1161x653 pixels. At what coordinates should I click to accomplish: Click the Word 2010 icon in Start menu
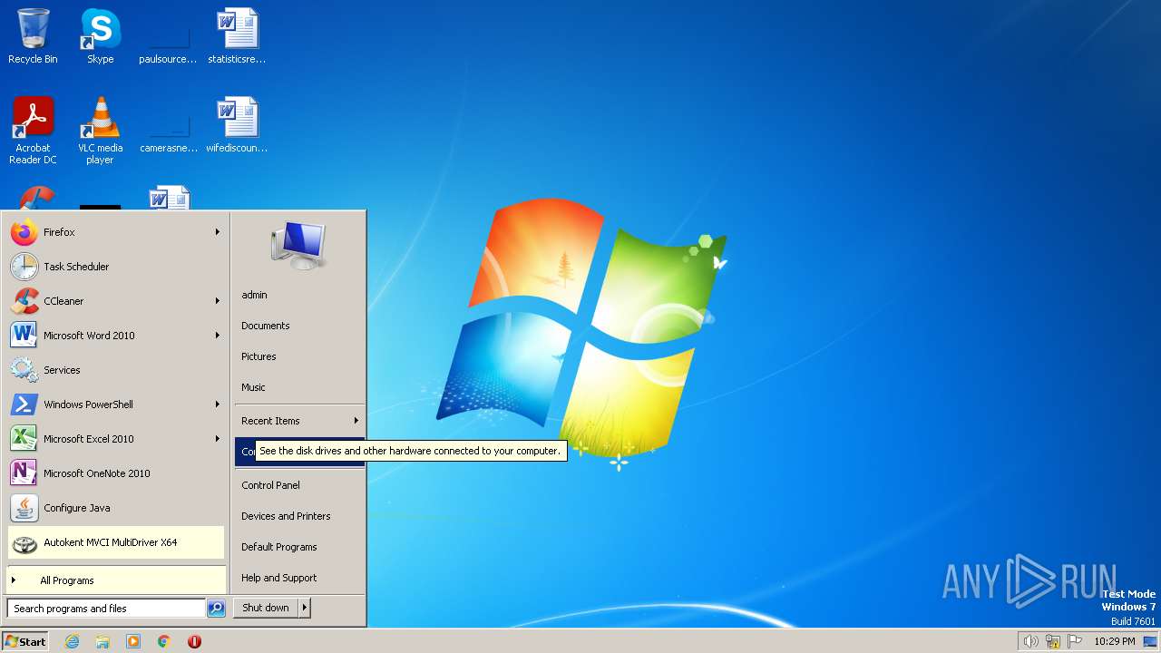(24, 336)
